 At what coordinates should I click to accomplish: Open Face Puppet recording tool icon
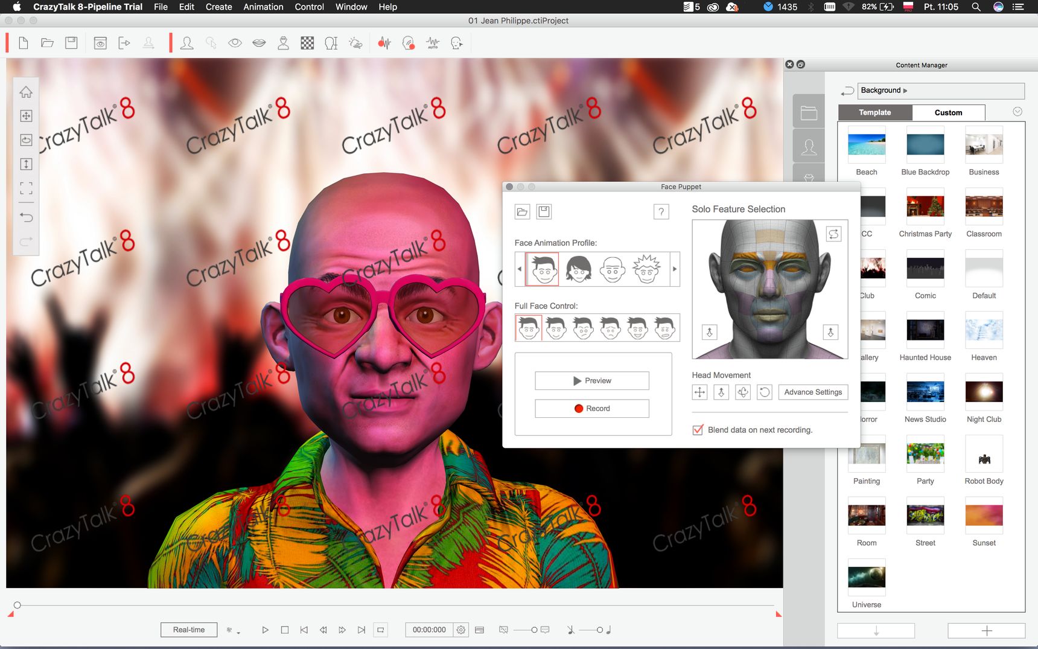409,43
